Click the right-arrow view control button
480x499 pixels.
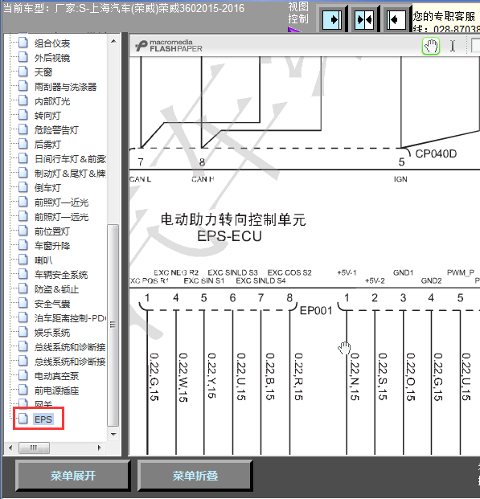click(332, 20)
